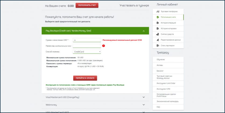Click the Webmoney section chevron arrow

pos(144,105)
